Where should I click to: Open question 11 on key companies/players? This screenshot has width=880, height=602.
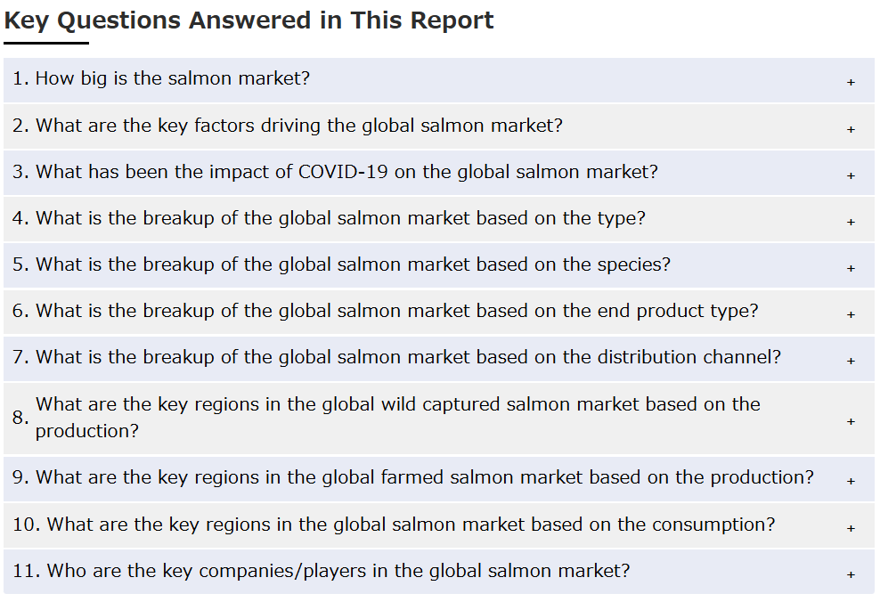click(x=439, y=572)
